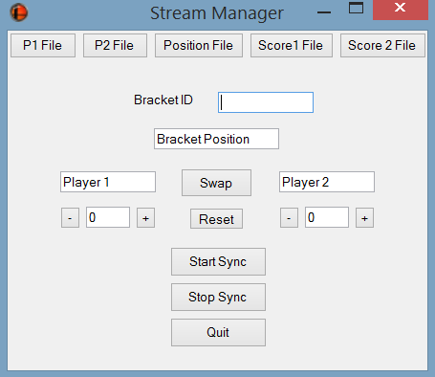Click the Score 2 File button
The width and height of the screenshot is (435, 377).
[x=382, y=46]
